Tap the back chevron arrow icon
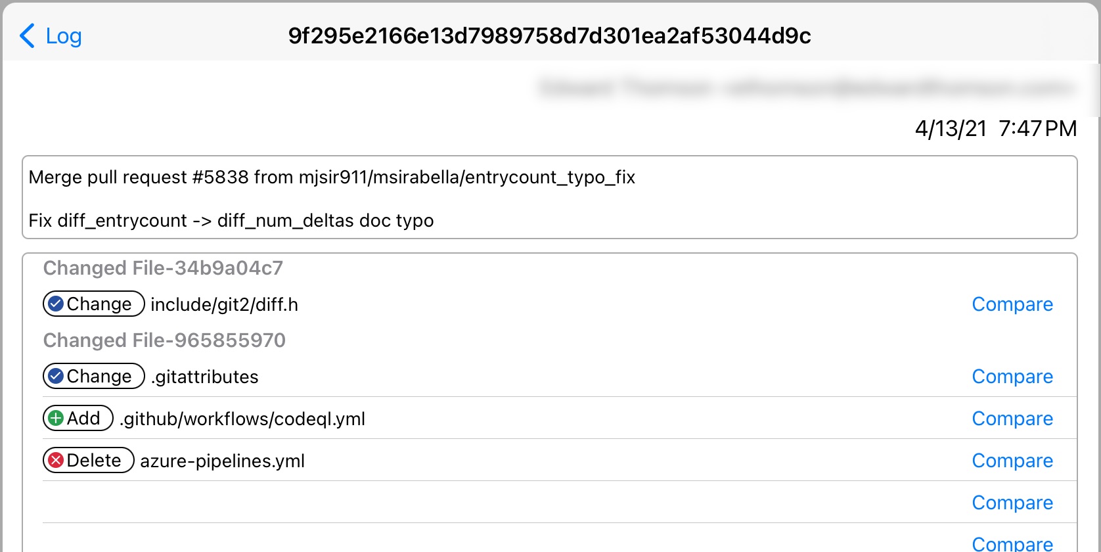Viewport: 1101px width, 552px height. [x=27, y=36]
